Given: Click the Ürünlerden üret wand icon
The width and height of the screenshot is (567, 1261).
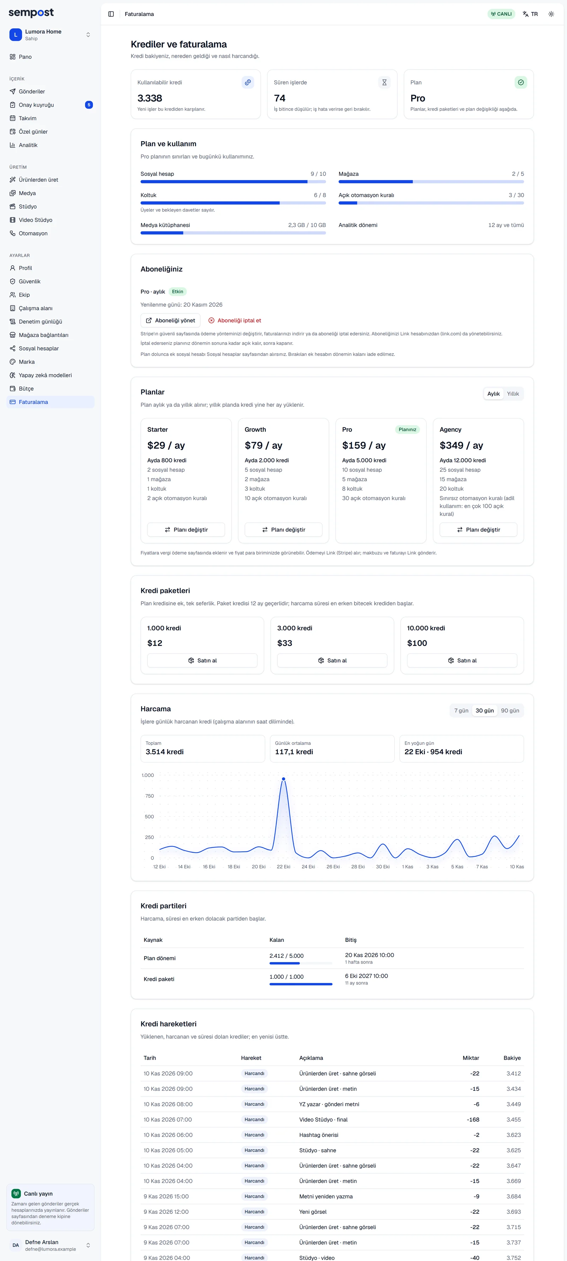Looking at the screenshot, I should pyautogui.click(x=13, y=180).
